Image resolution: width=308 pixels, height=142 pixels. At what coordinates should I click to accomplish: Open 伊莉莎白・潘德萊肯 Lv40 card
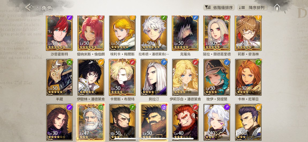(185, 77)
